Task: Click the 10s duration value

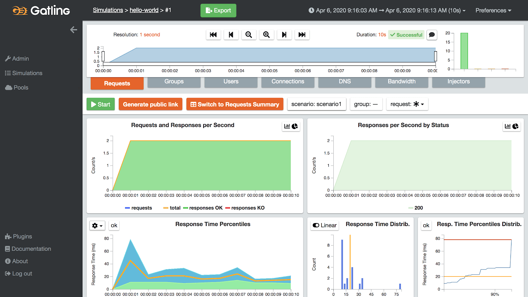Action: [382, 35]
